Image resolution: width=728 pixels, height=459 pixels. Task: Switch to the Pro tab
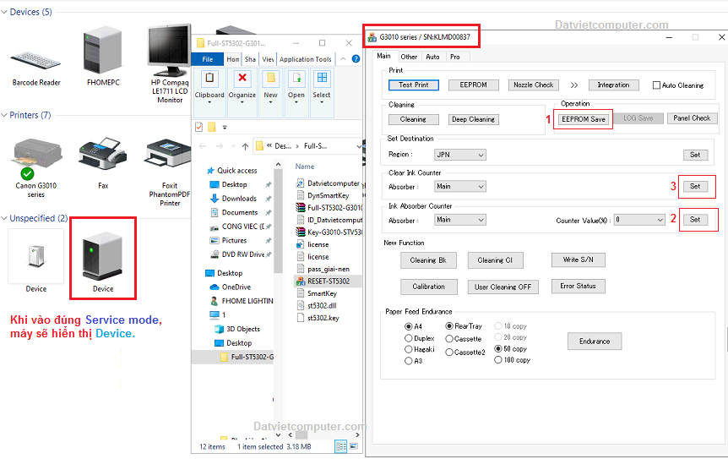coord(455,57)
